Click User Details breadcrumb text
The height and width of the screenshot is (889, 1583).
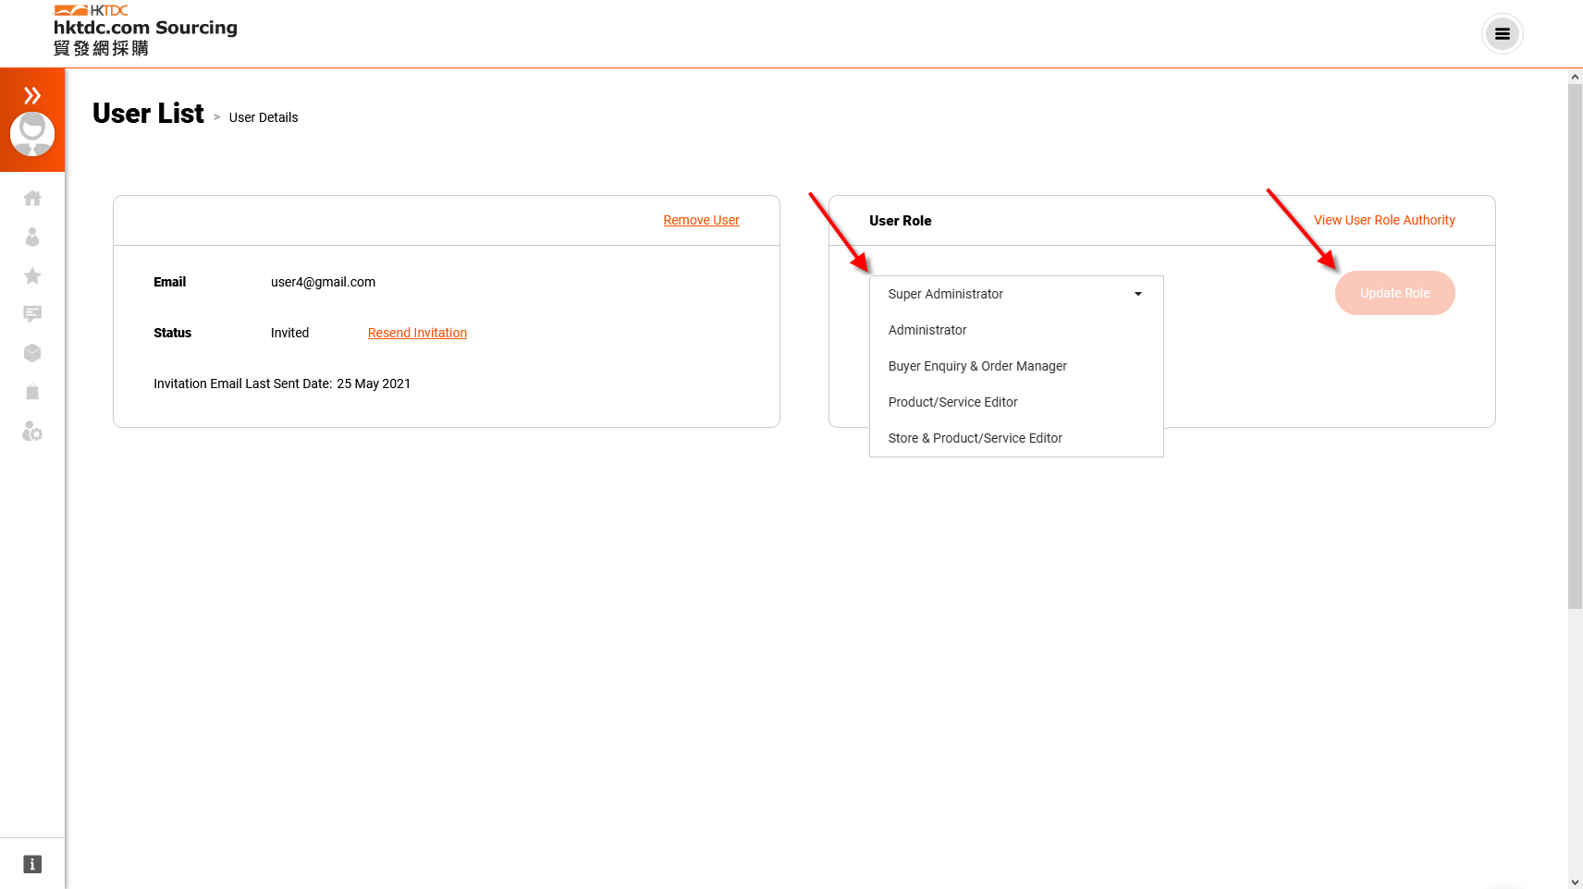pos(264,117)
